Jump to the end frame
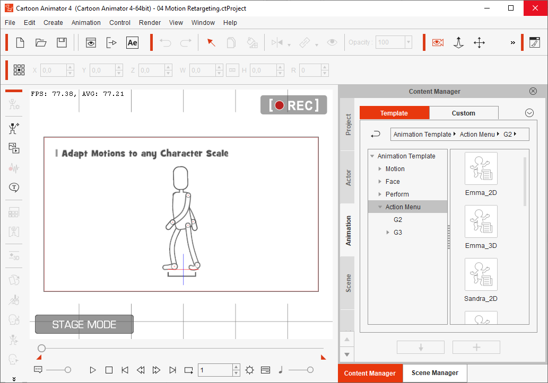 point(172,370)
